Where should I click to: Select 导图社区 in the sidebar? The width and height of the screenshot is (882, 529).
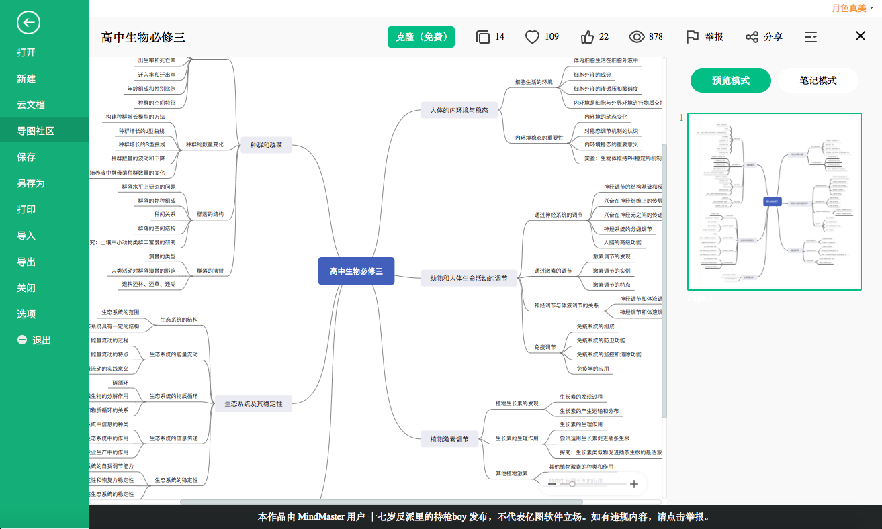tap(44, 131)
